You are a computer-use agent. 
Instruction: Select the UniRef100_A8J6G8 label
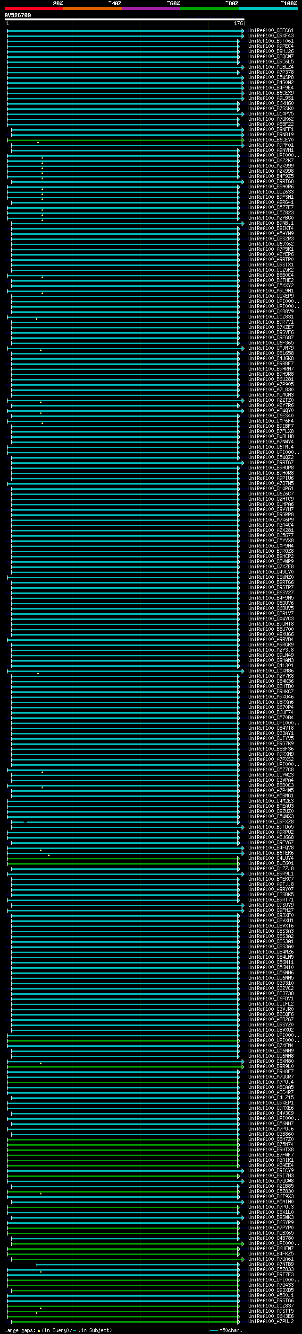[270, 837]
